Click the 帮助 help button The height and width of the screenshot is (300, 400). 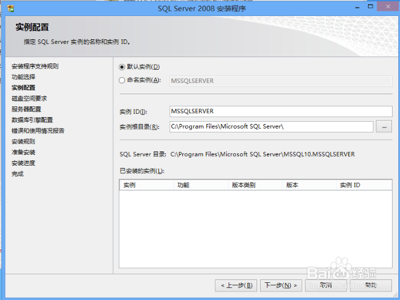[371, 286]
